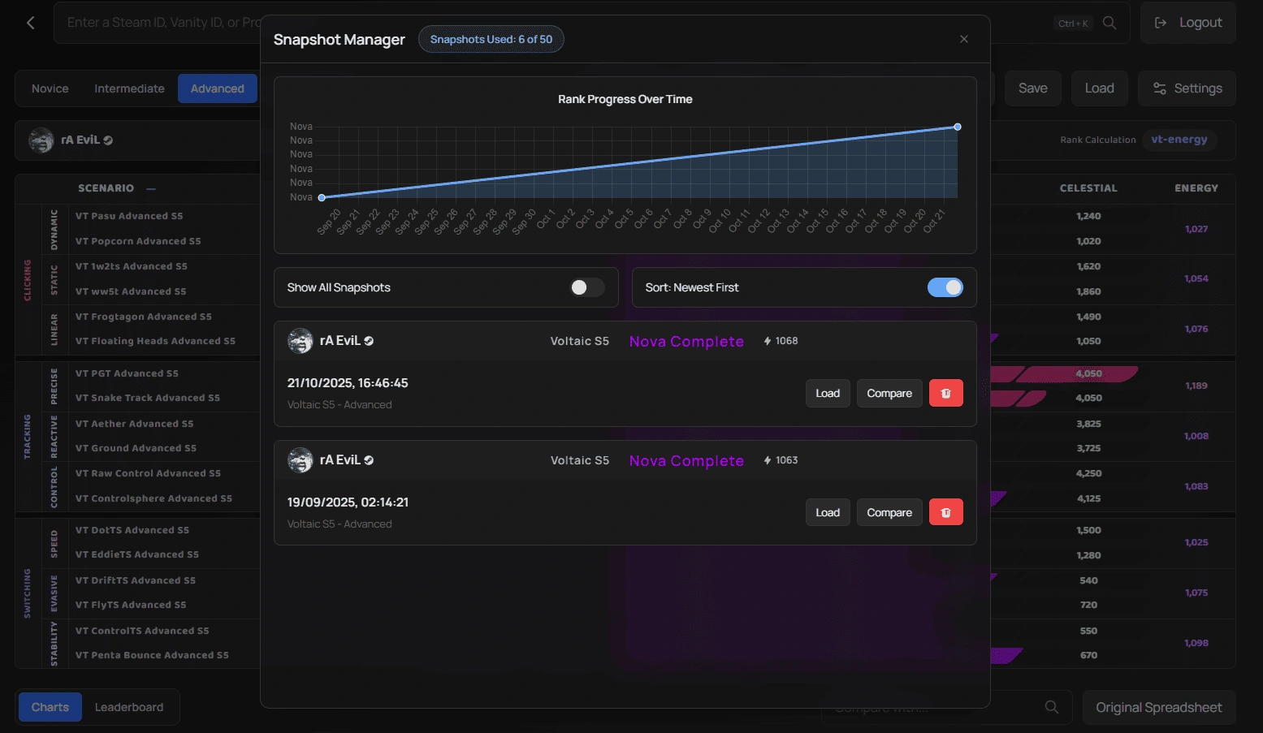This screenshot has height=733, width=1263.
Task: Open the vt-energy rank calculation selector
Action: (1179, 140)
